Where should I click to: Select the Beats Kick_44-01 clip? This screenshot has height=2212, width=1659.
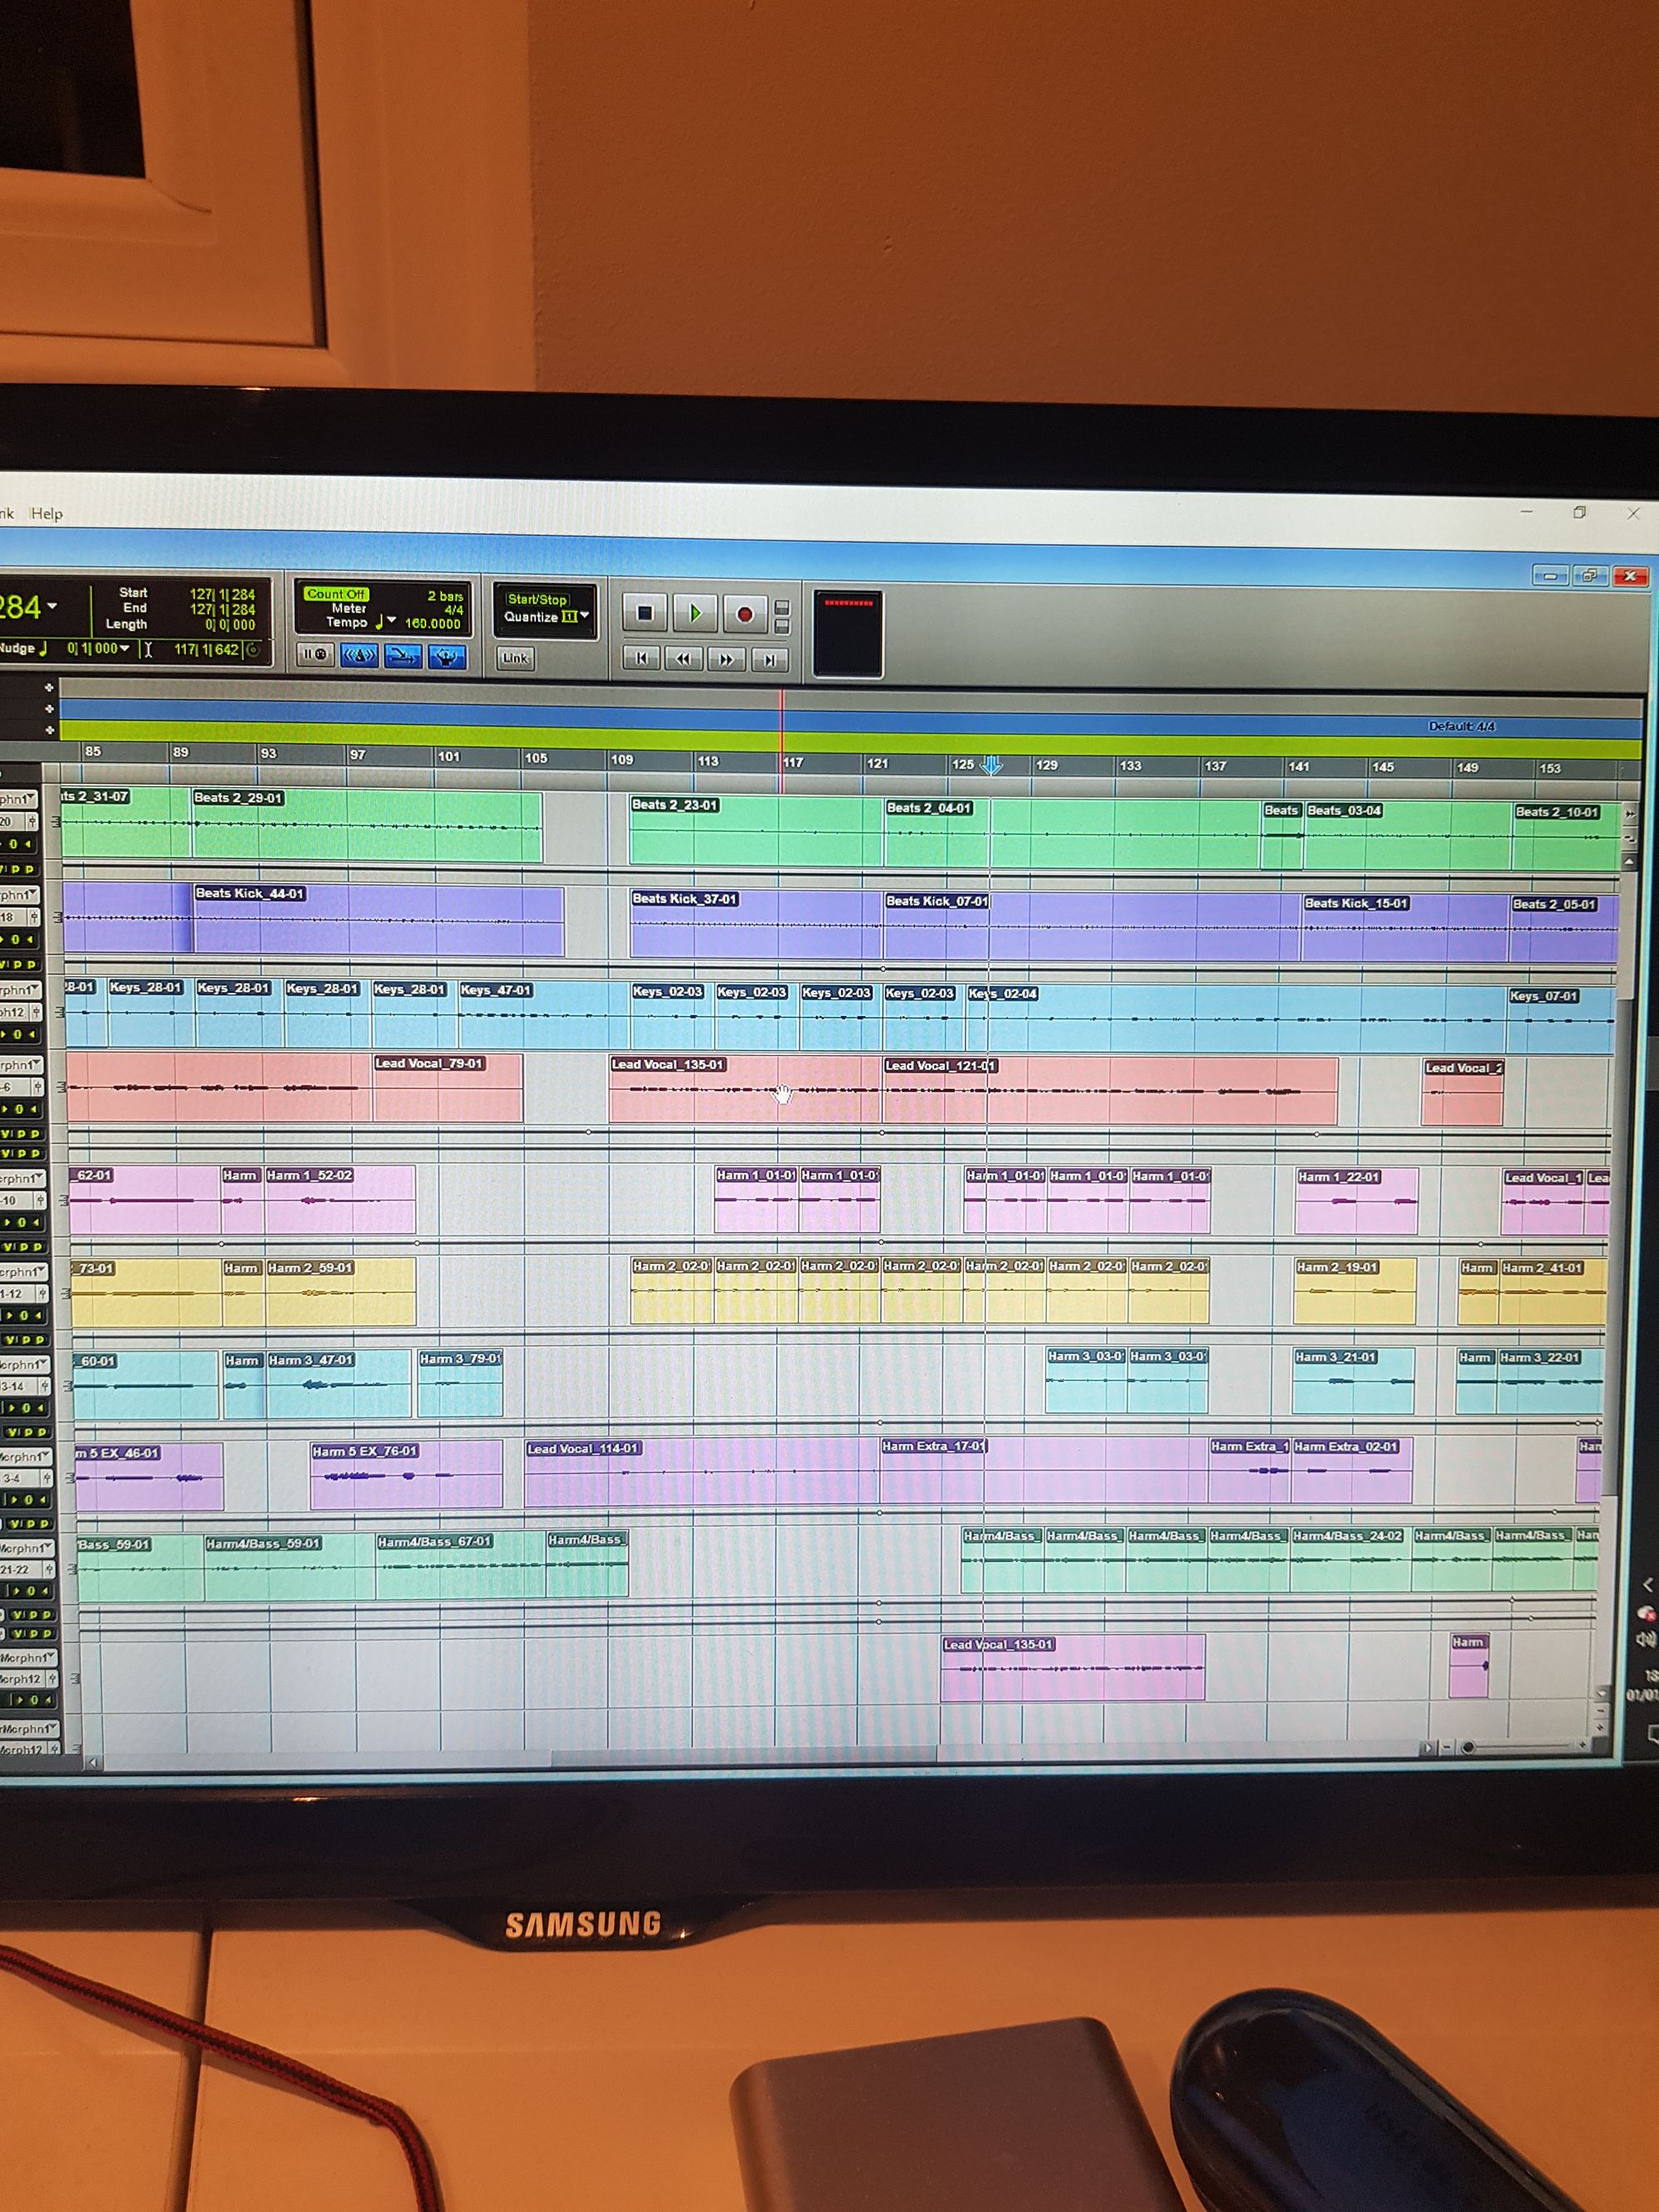379,919
